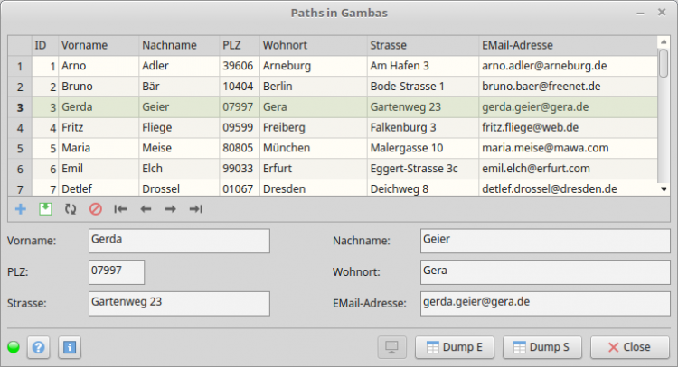
Task: Jump to the first record arrow
Action: [x=120, y=209]
